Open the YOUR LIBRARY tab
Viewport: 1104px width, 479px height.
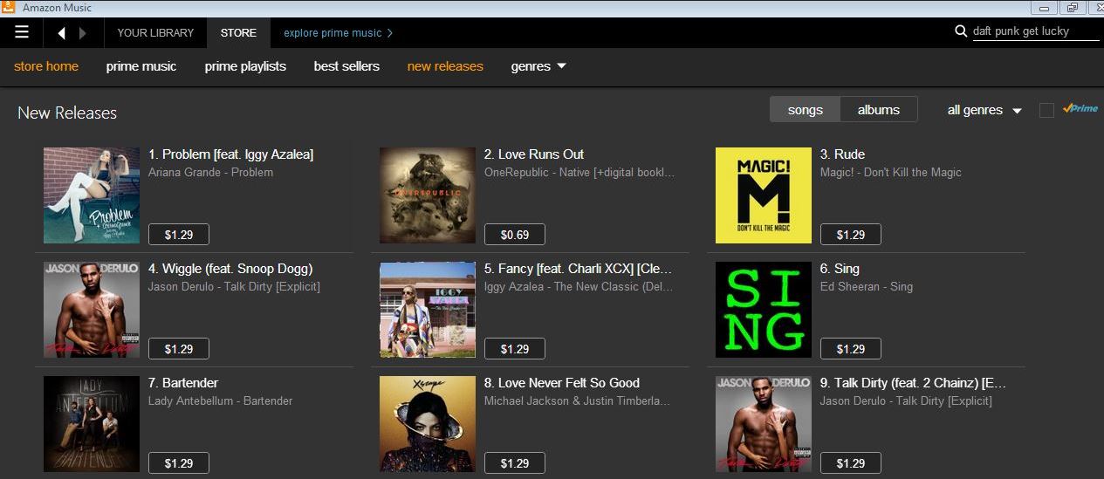(x=155, y=33)
